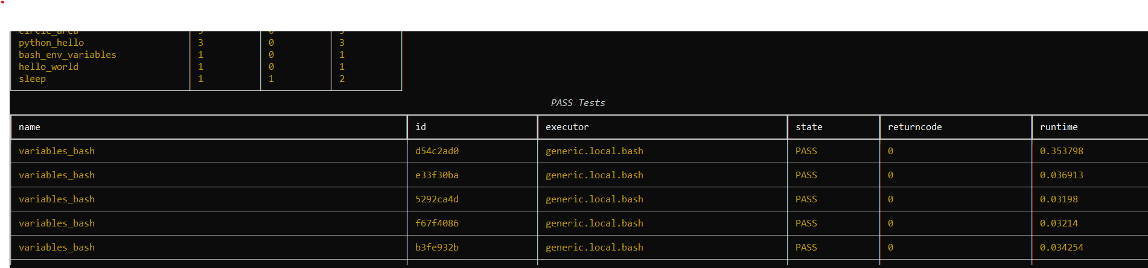Select test id e33f30ba
This screenshot has height=268, width=1148.
coord(437,175)
